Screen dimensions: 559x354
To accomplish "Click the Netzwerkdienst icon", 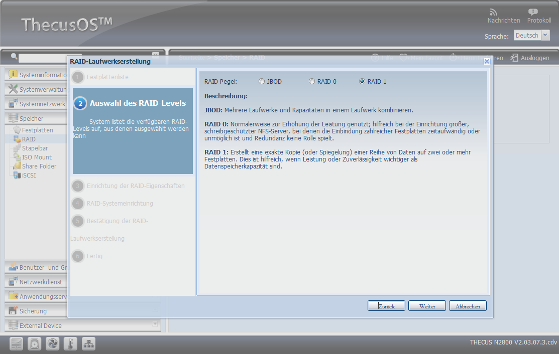I will pyautogui.click(x=13, y=281).
